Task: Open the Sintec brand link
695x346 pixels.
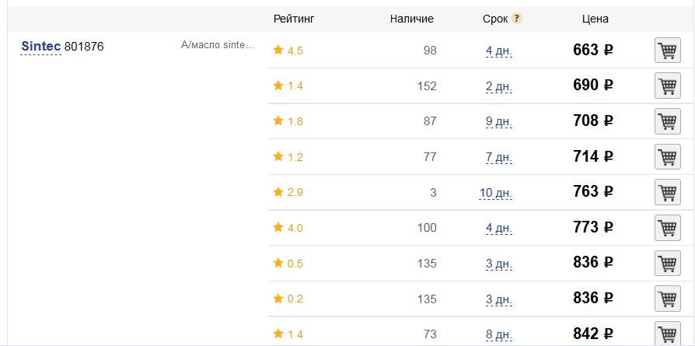Action: tap(40, 46)
